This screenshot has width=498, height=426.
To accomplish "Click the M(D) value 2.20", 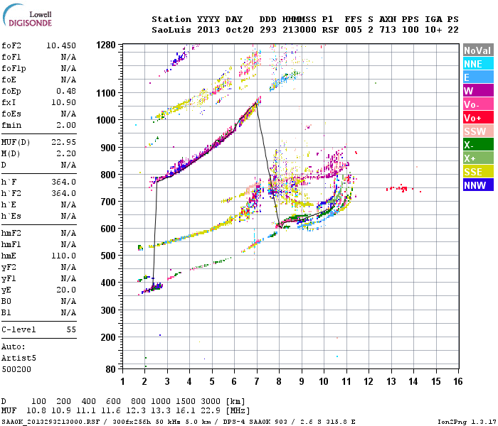I will tap(66, 153).
